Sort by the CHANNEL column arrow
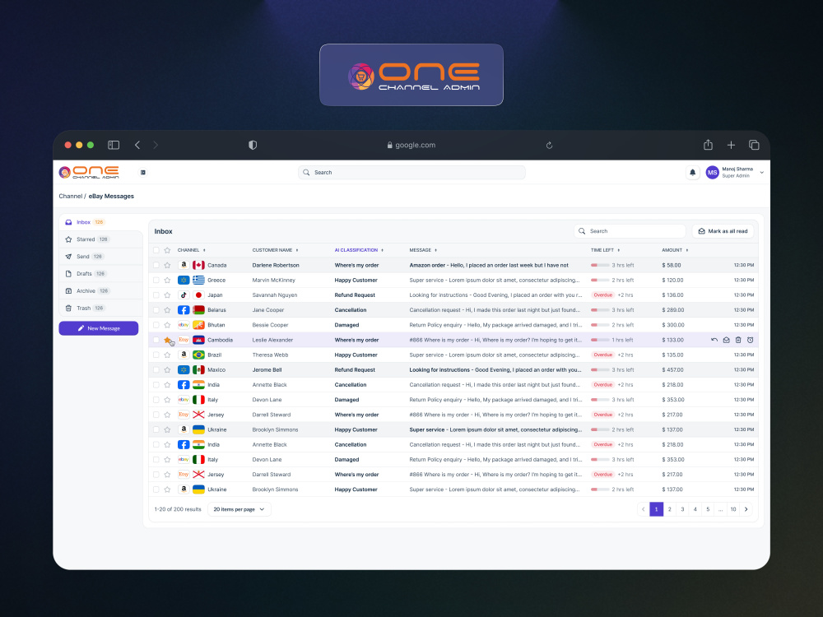 click(204, 250)
